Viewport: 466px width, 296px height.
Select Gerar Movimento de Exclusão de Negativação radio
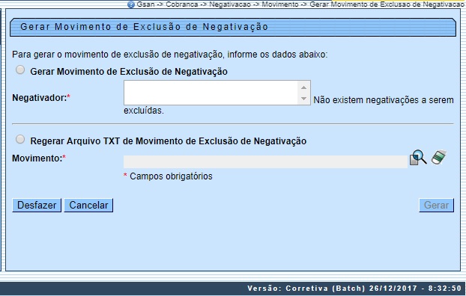[20, 70]
